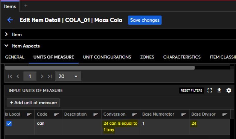Switch to the Zones tab
The width and height of the screenshot is (236, 139).
coord(147,57)
